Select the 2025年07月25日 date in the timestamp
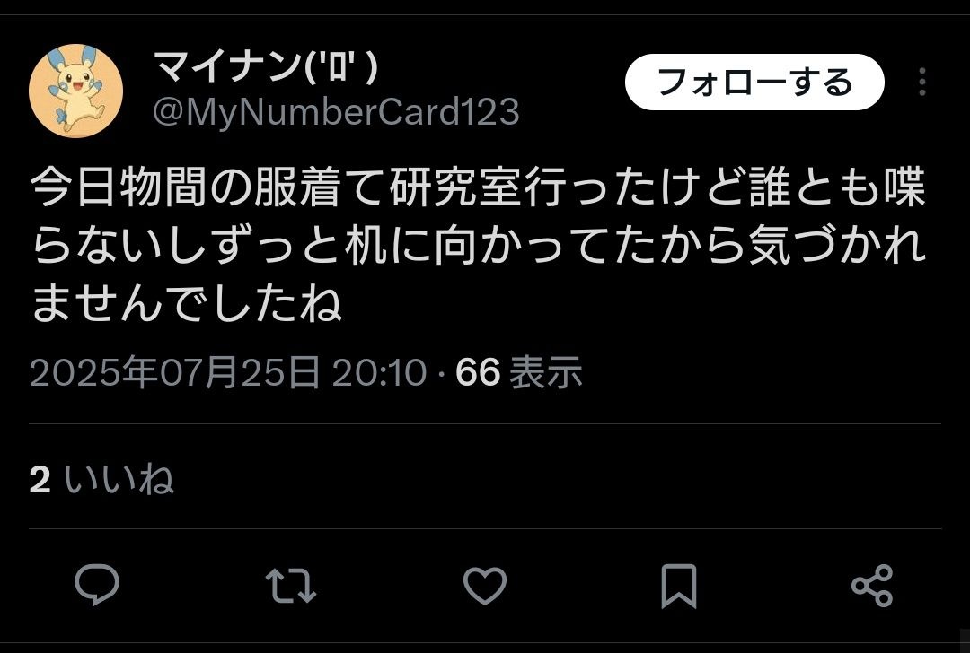The image size is (970, 653). pyautogui.click(x=175, y=372)
